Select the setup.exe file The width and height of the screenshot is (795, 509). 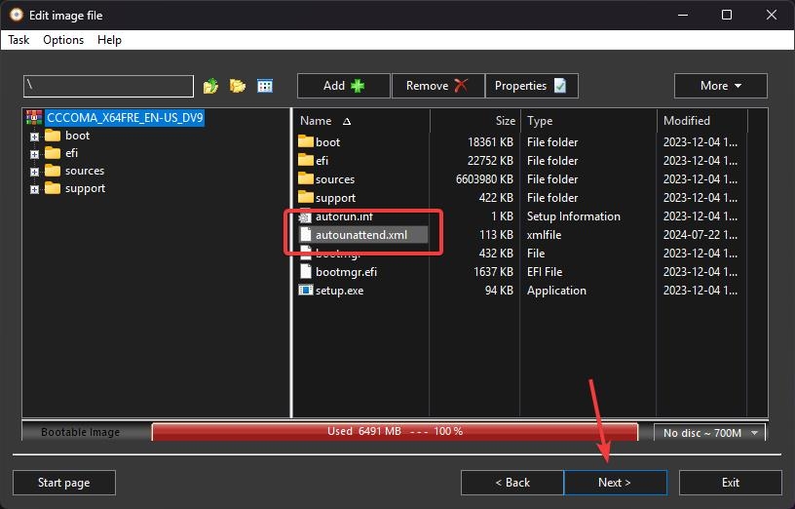339,291
